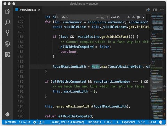Click this._maxLineWidth on line 491

click(x=70, y=91)
